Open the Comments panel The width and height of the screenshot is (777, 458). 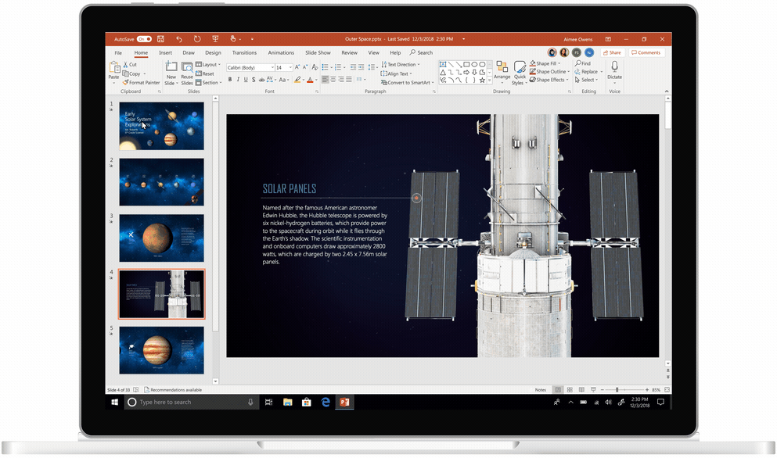coord(646,52)
